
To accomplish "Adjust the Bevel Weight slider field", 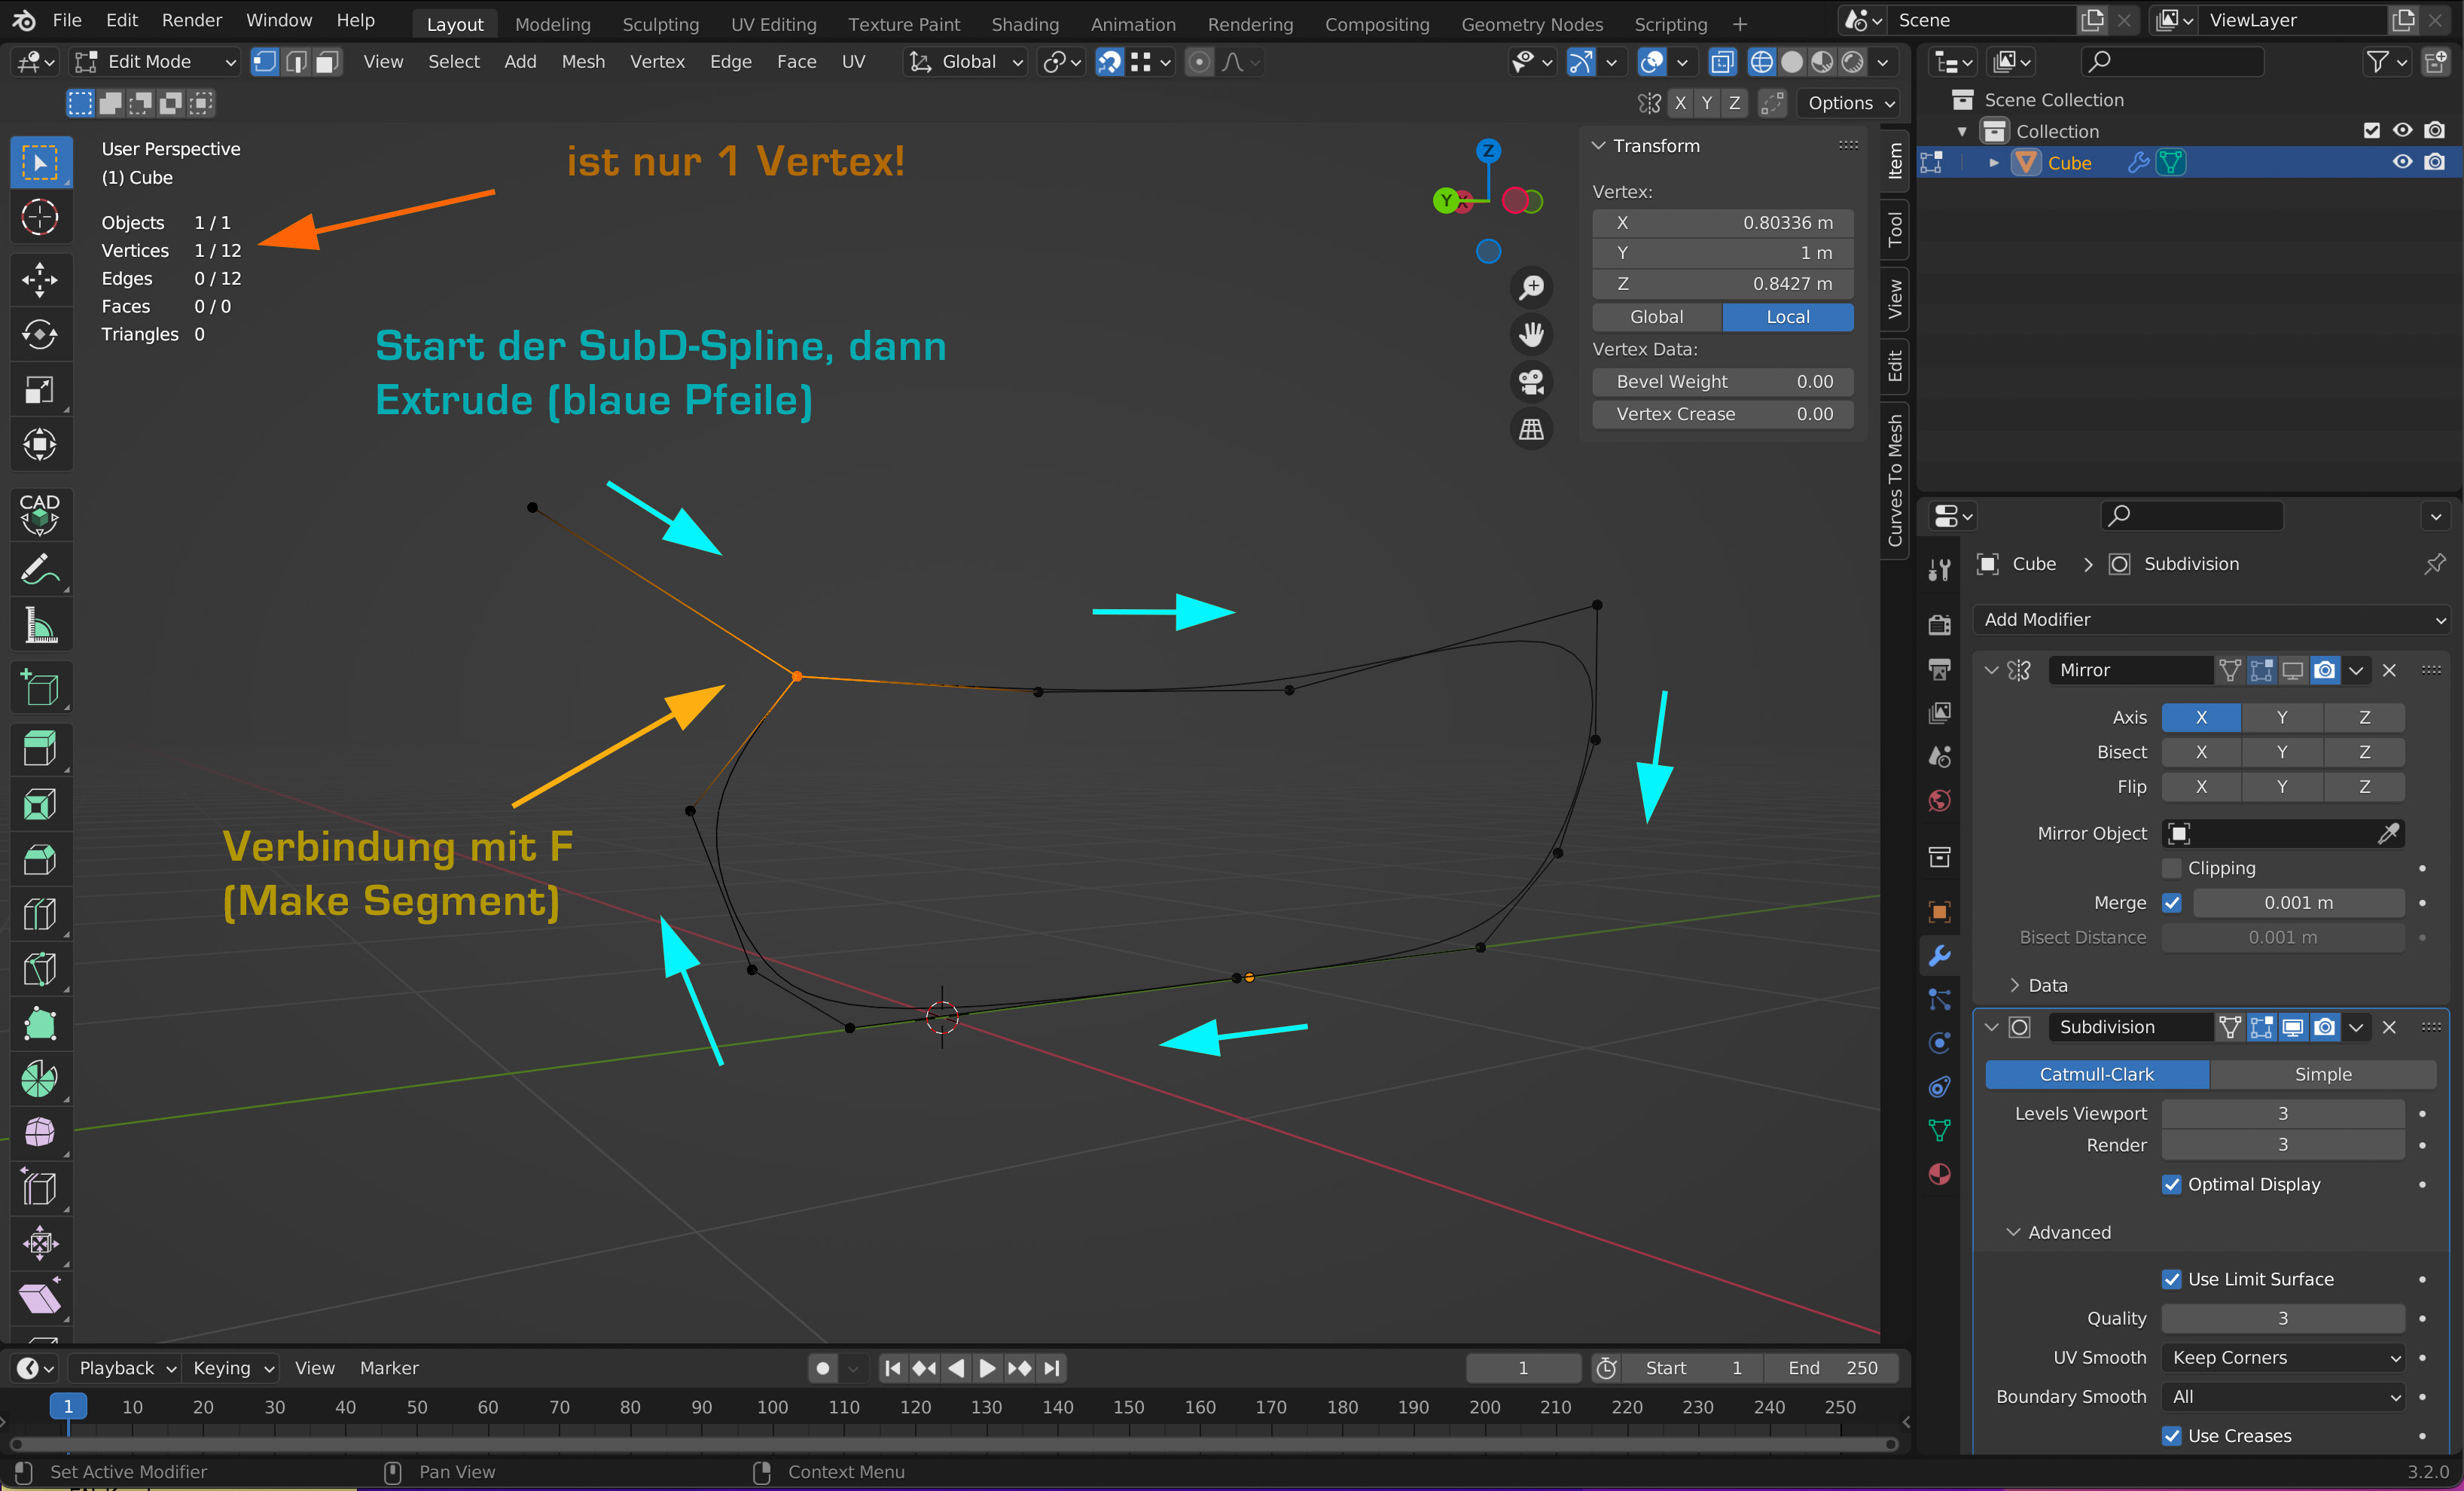I will [1722, 382].
